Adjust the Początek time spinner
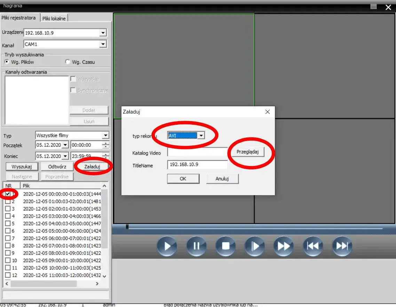396x307 pixels. point(106,145)
